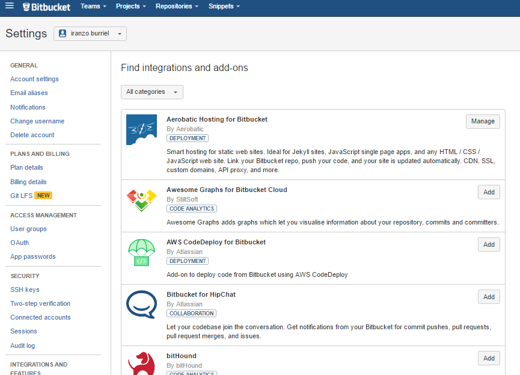Open the hamburger navigation menu
This screenshot has height=375, width=520.
click(9, 7)
